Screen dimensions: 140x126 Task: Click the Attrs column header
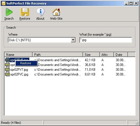[107, 54]
